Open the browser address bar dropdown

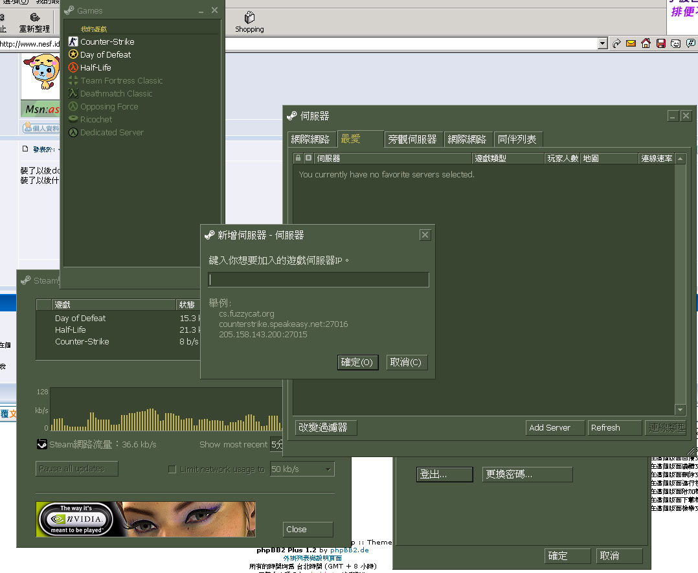coord(603,43)
